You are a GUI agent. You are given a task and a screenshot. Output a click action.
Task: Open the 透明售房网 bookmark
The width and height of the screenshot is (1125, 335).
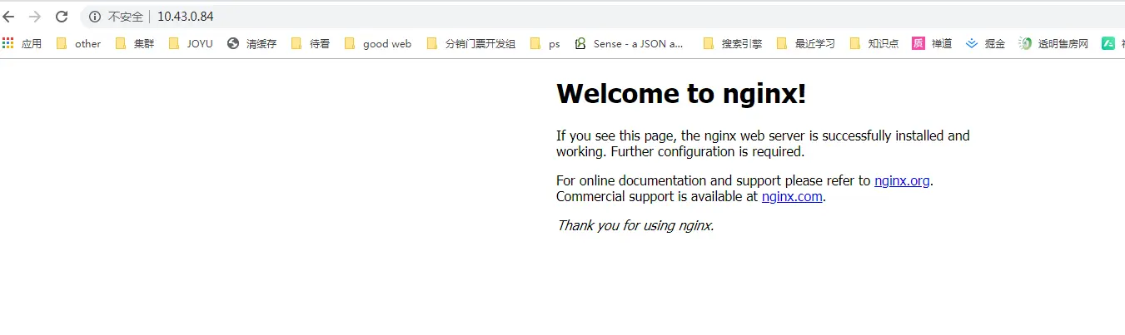[1053, 44]
